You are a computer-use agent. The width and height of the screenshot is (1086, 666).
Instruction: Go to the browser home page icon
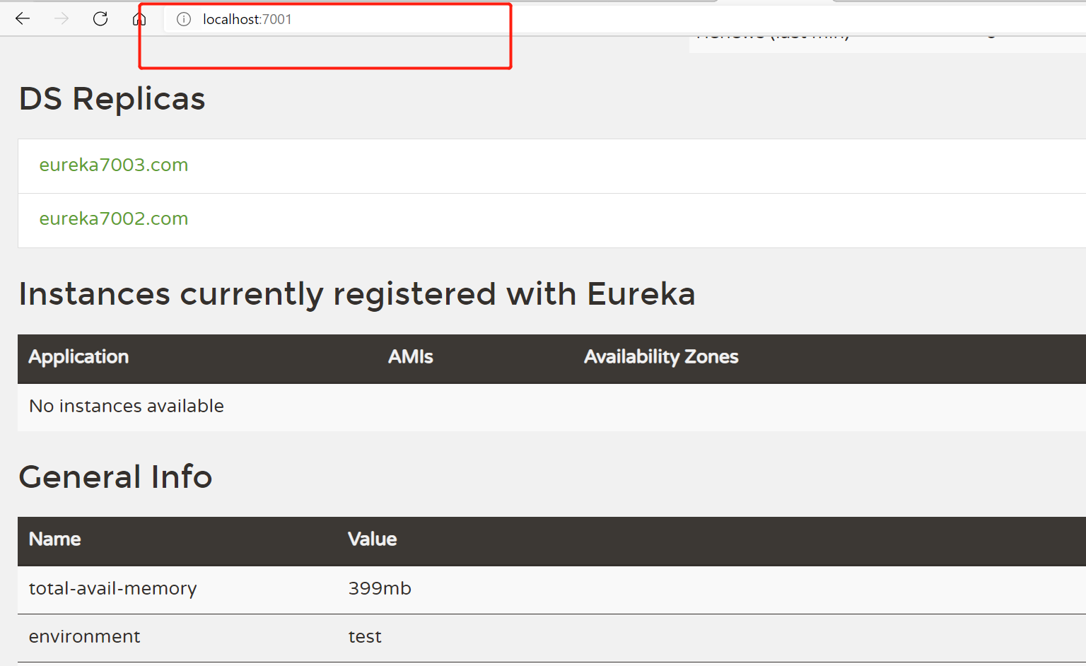pyautogui.click(x=139, y=19)
